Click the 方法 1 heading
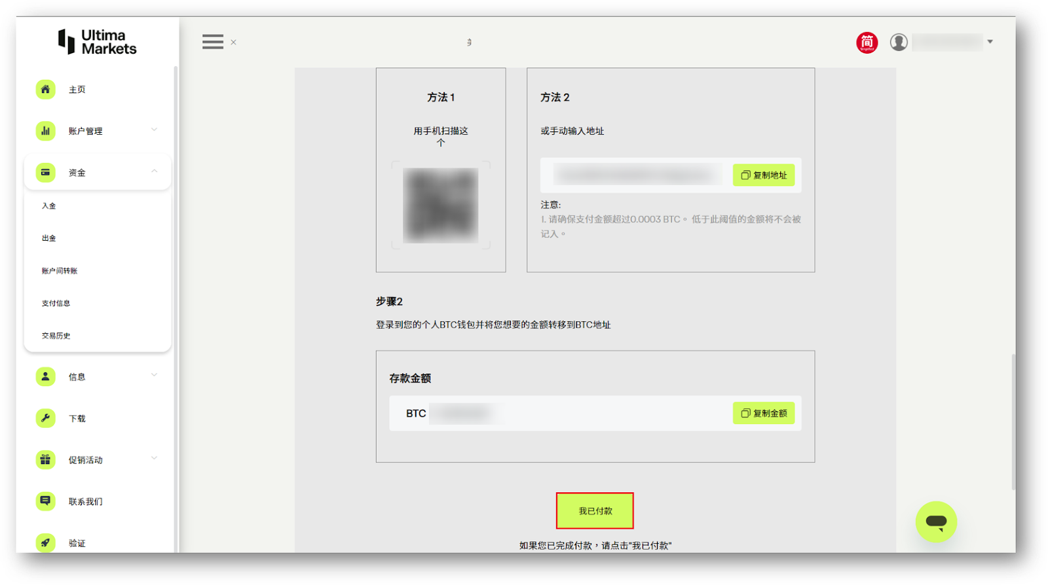 click(441, 97)
